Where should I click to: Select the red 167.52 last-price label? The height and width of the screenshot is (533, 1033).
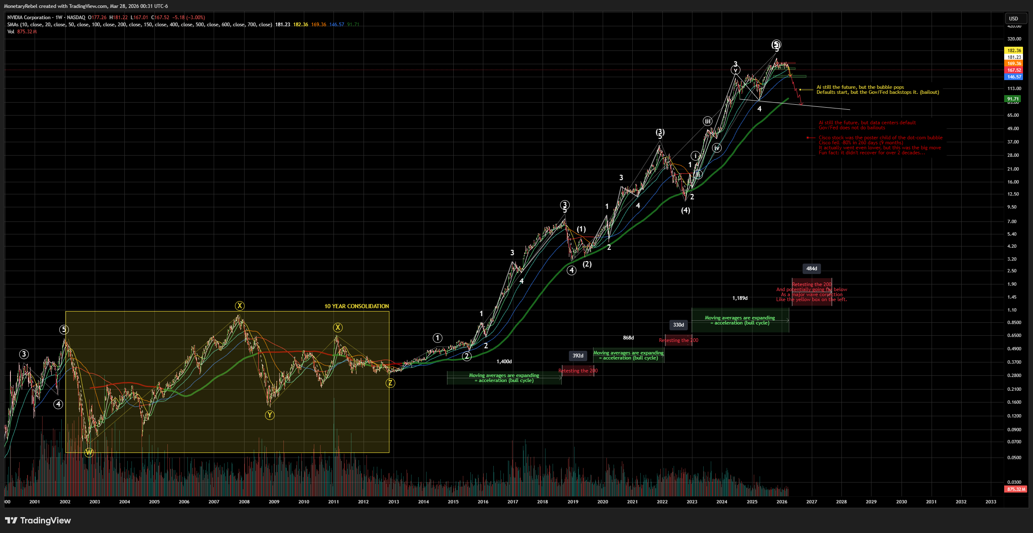tap(1014, 70)
